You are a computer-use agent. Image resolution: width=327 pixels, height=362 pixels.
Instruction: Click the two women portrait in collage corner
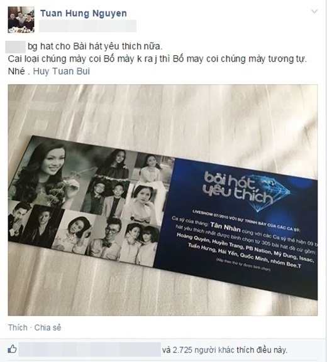click(x=140, y=245)
